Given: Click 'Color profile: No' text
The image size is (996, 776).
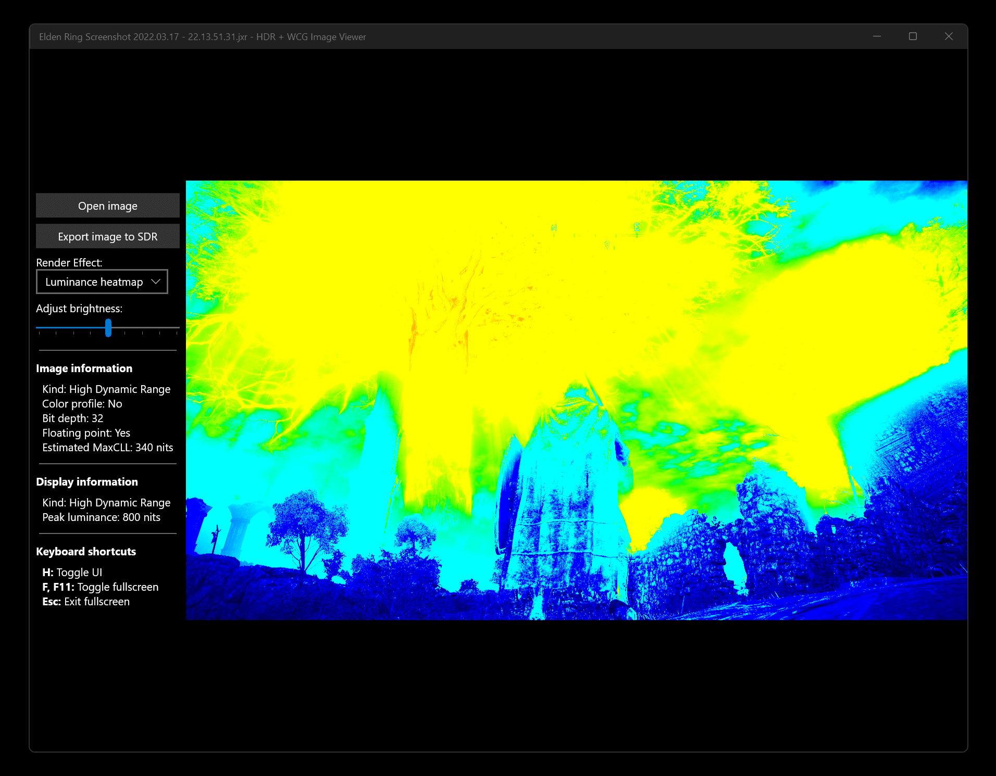Looking at the screenshot, I should [82, 404].
